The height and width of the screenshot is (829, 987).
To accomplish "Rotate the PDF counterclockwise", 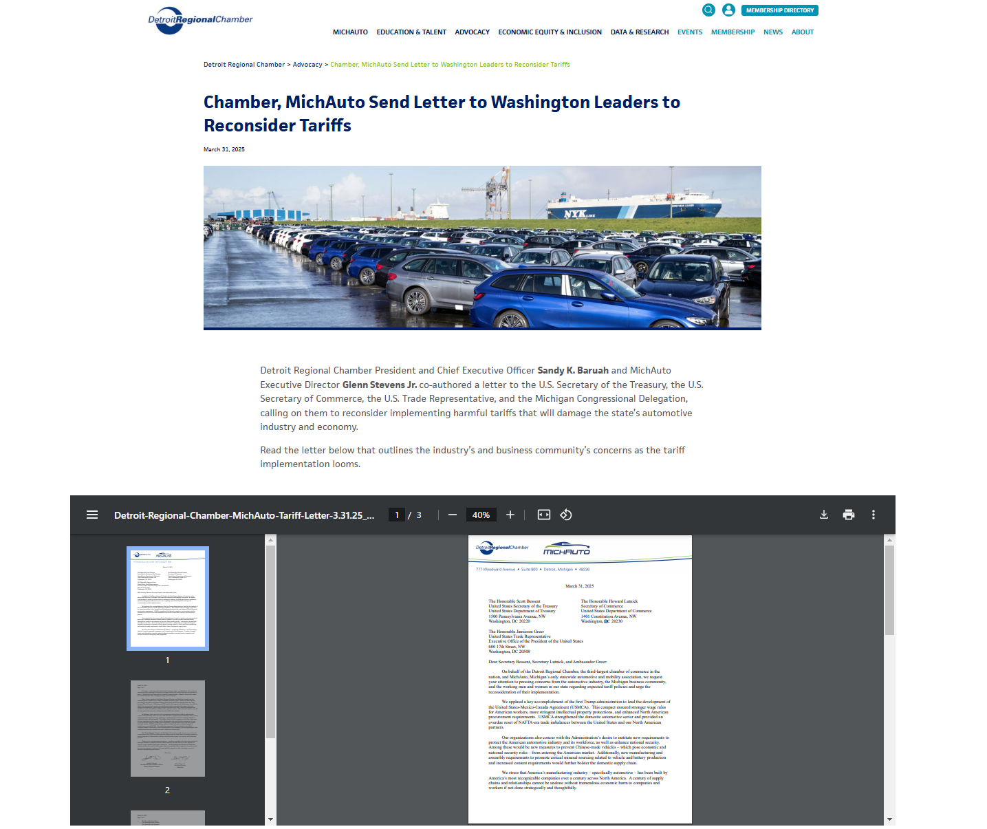I will (566, 515).
